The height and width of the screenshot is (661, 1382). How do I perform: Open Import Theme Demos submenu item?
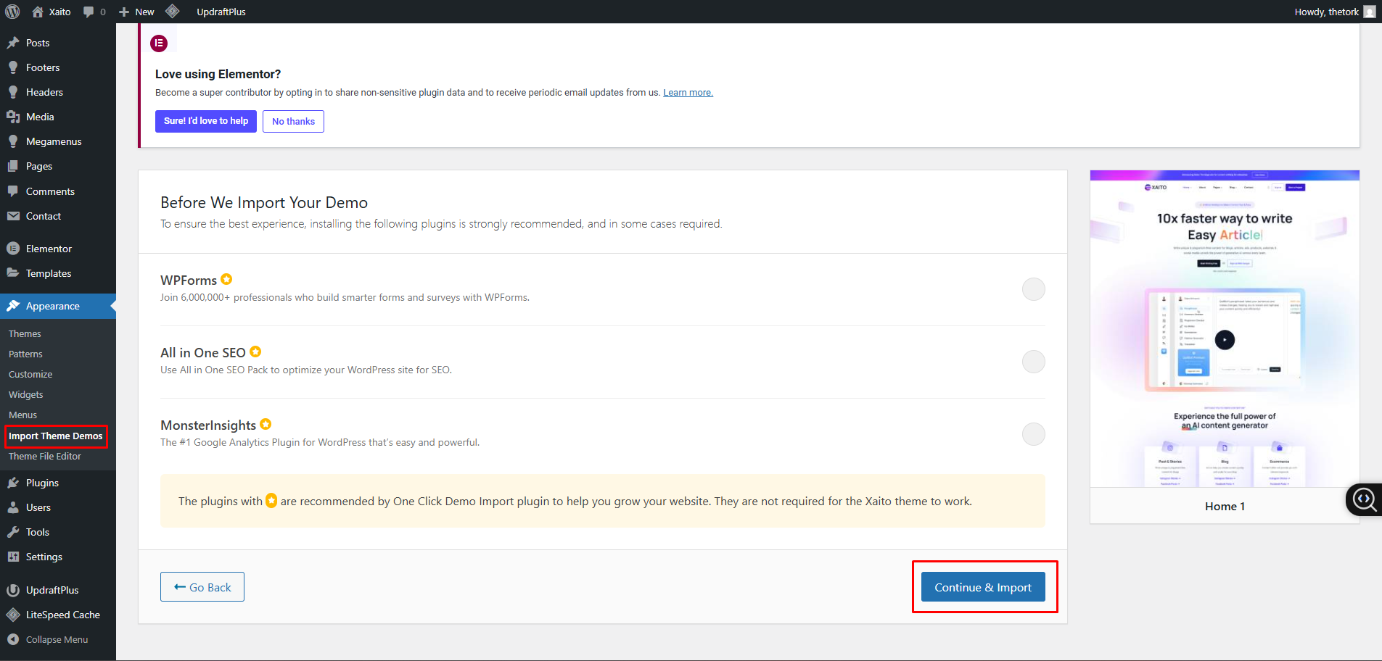tap(56, 436)
